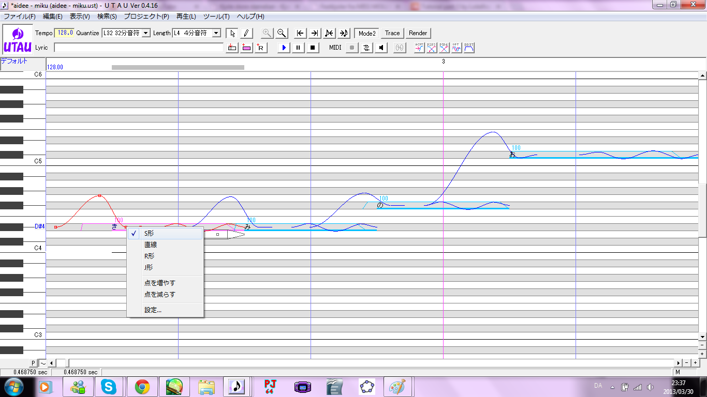
Task: Start playback with the blue play icon
Action: [283, 47]
